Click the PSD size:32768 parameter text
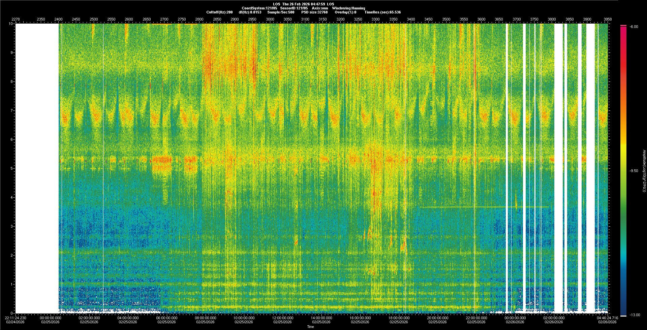647x330 pixels. 314,12
